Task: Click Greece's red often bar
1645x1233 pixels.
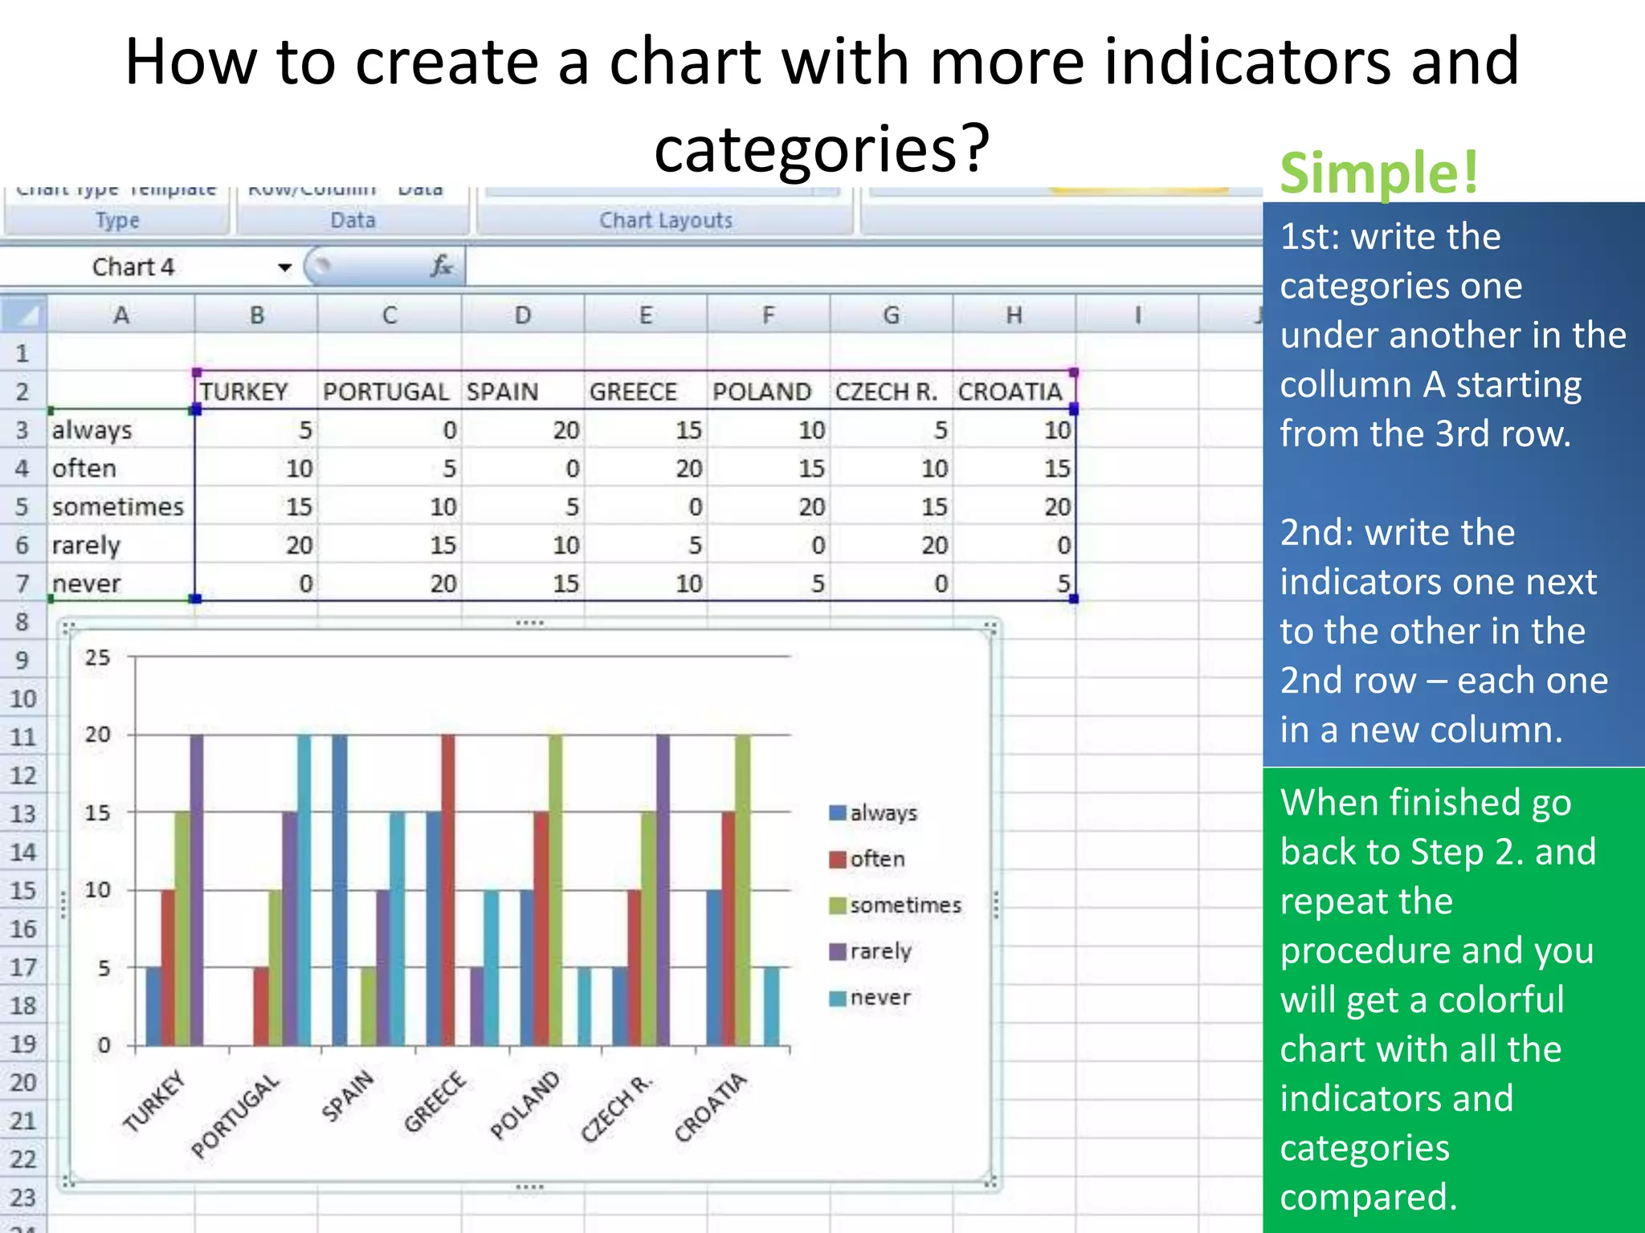Action: point(447,889)
